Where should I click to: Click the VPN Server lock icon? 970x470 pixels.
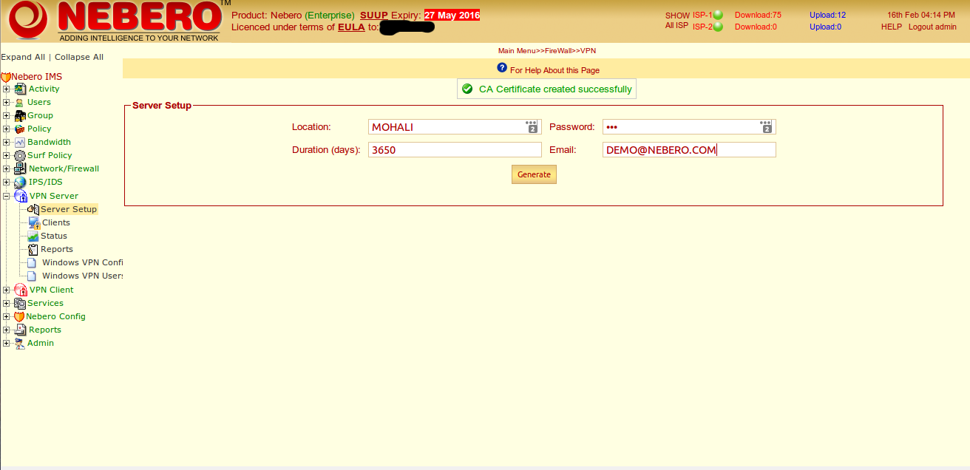21,196
